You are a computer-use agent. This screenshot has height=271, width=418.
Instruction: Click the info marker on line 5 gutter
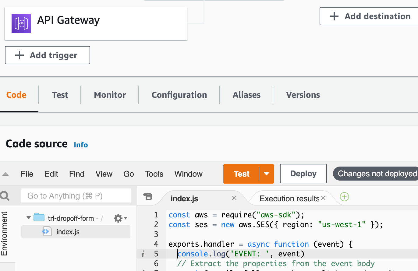click(143, 254)
